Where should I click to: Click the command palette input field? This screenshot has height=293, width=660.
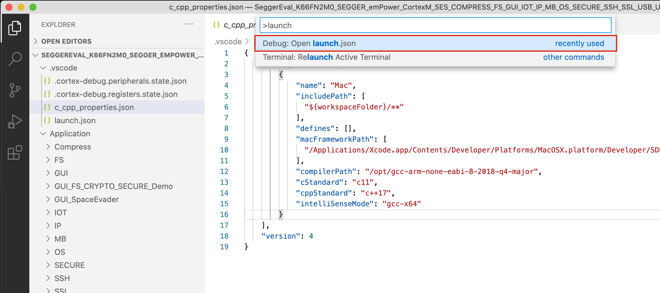[435, 25]
